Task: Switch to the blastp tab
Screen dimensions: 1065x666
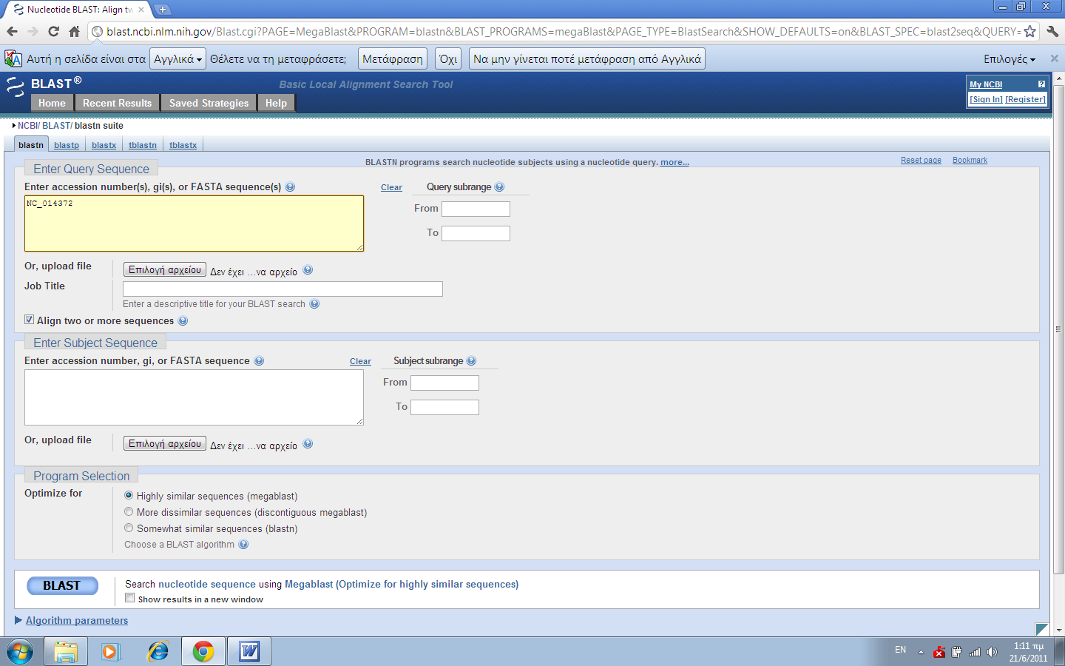Action: (x=67, y=145)
